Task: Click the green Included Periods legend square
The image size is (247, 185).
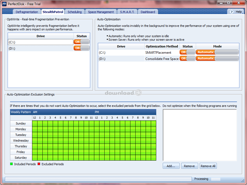Action: (11, 164)
